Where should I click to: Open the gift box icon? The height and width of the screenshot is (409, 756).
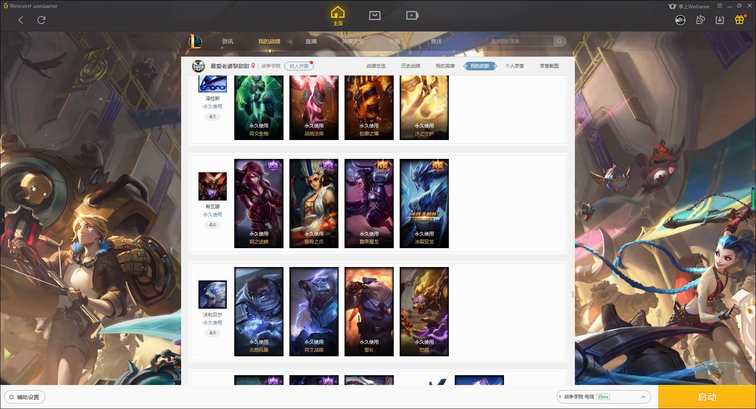coord(739,20)
